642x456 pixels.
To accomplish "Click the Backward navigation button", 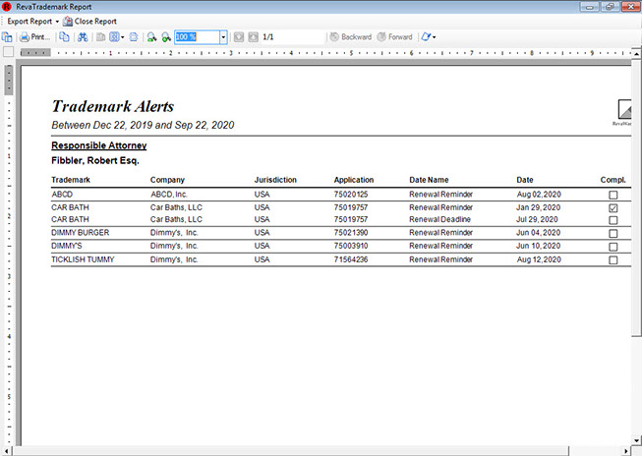I will (x=350, y=36).
